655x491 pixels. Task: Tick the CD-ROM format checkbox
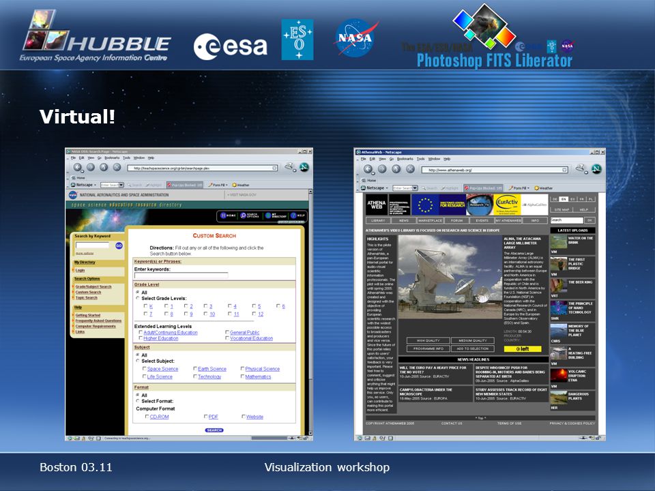(x=147, y=417)
